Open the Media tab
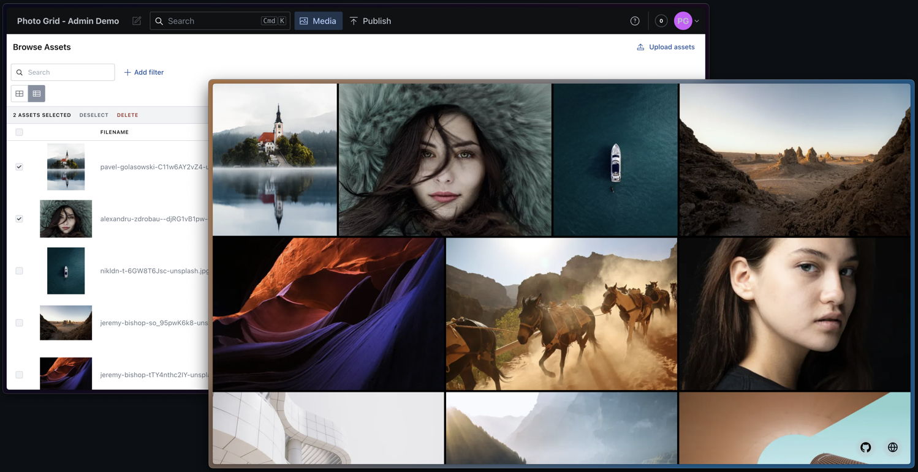This screenshot has height=472, width=918. (318, 21)
